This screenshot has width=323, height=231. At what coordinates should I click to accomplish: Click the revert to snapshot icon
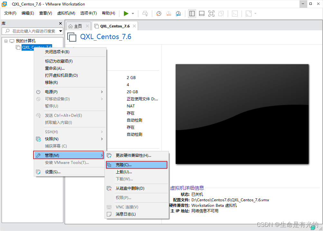[x=169, y=14]
